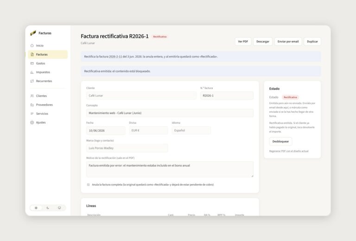The width and height of the screenshot is (356, 241).
Task: Switch to dark theme moon icon
Action: coord(48,208)
